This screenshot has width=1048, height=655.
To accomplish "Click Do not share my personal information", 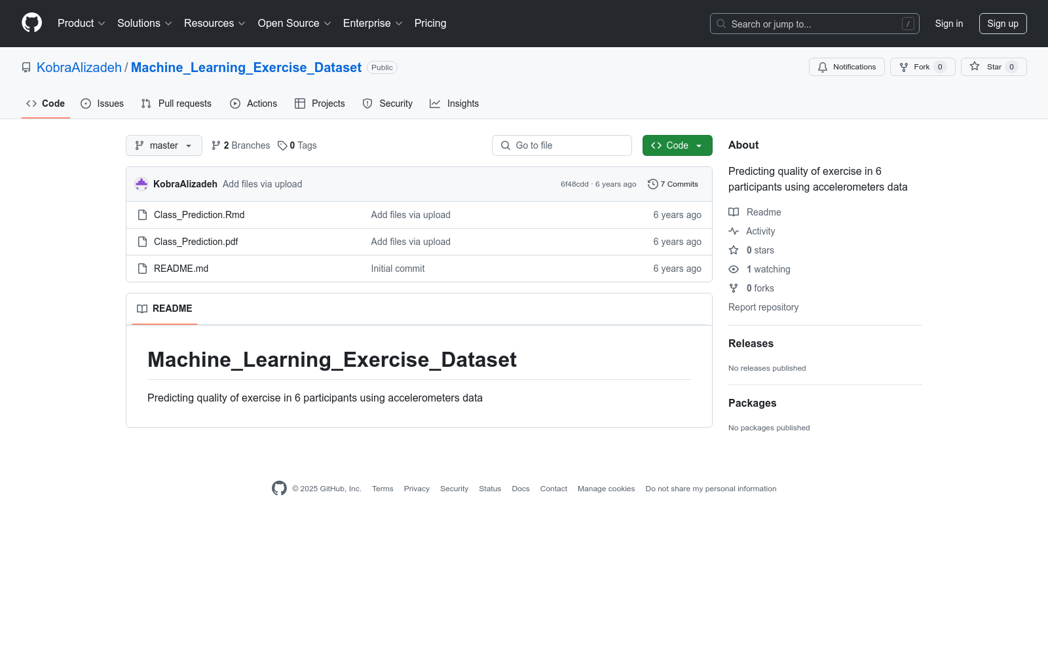I will pos(711,489).
